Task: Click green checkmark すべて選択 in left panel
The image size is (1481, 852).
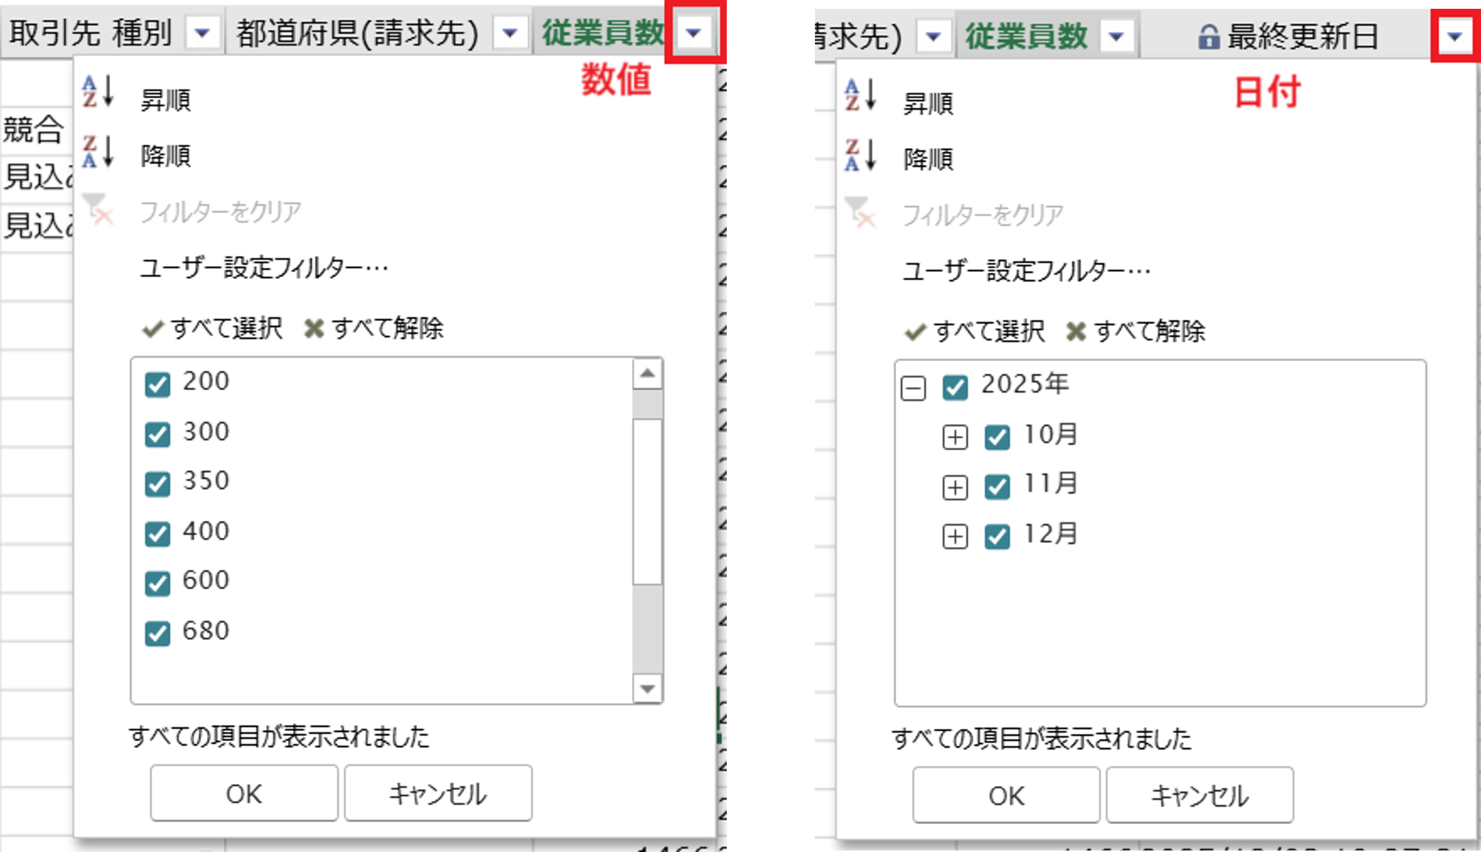Action: (153, 329)
